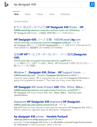The image size is (97, 127).
Task: Click URL text starting 'h20565.www2.hp.com/hpsc/swd'
Action: click(48, 30)
